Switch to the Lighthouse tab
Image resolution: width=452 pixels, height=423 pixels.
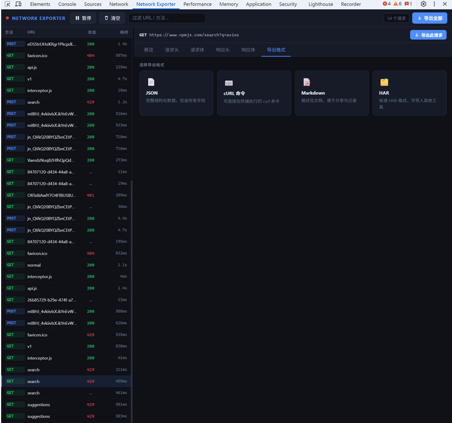click(320, 4)
